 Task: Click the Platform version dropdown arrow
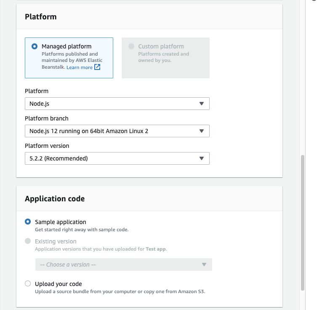[x=201, y=158]
